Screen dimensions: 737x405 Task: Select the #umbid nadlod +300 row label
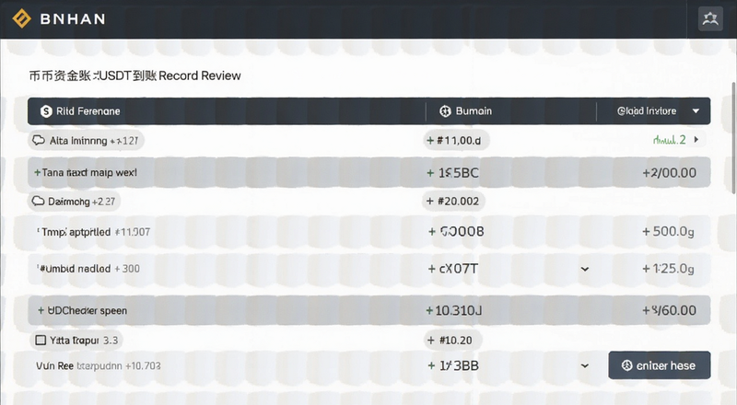[x=88, y=269]
